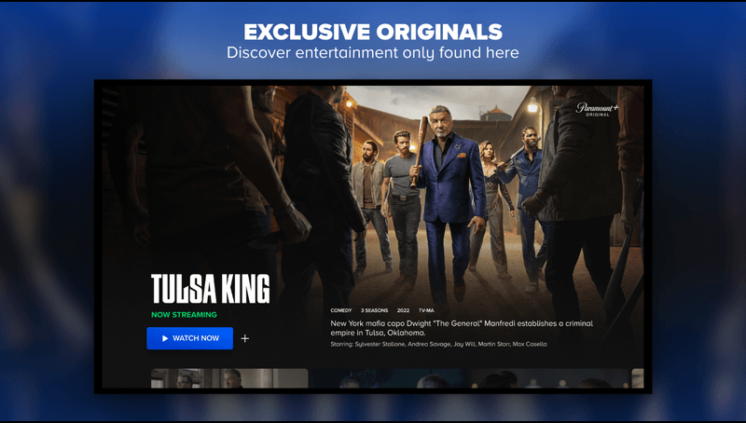This screenshot has height=423, width=746.
Task: Click the 3 Seasons label
Action: [374, 310]
